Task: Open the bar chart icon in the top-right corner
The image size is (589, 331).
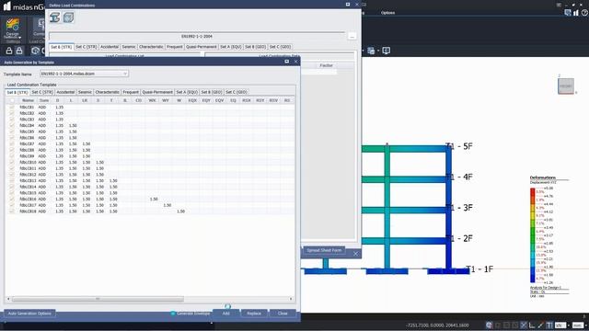Action: point(576,13)
